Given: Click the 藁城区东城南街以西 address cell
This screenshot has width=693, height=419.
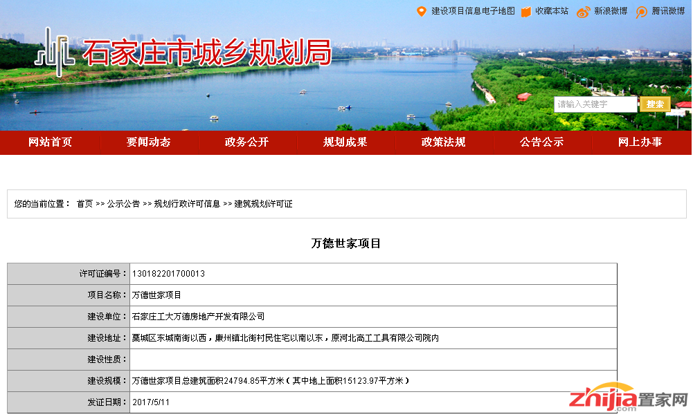Looking at the screenshot, I should pos(373,338).
